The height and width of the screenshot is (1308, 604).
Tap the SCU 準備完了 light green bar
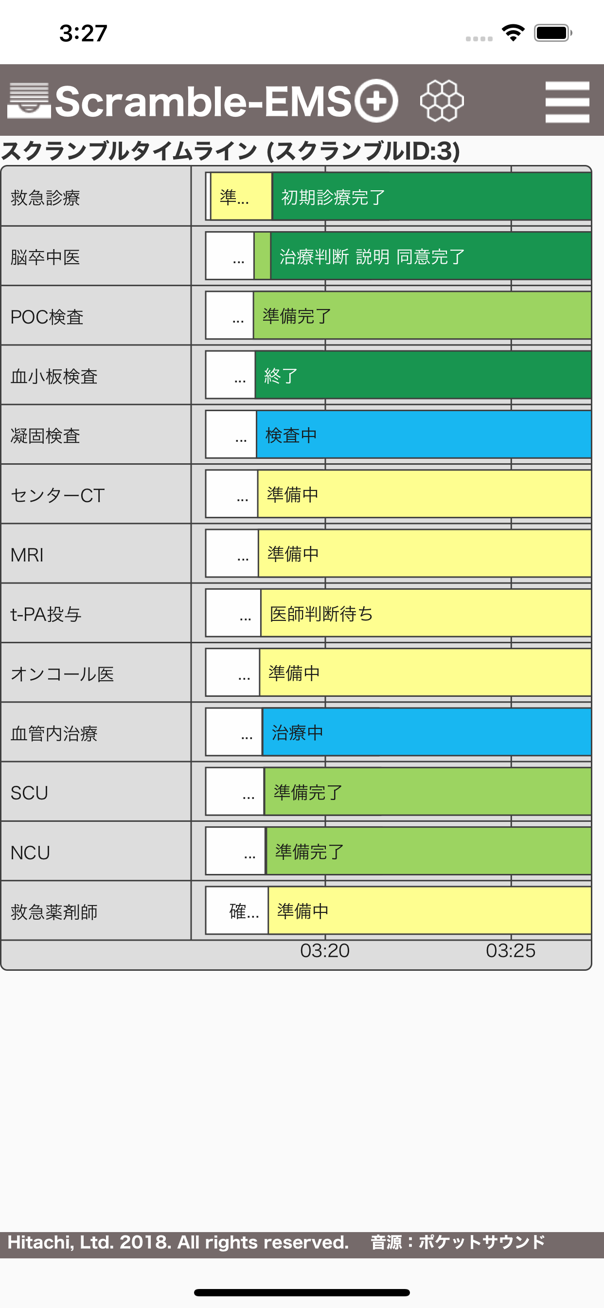tap(428, 792)
